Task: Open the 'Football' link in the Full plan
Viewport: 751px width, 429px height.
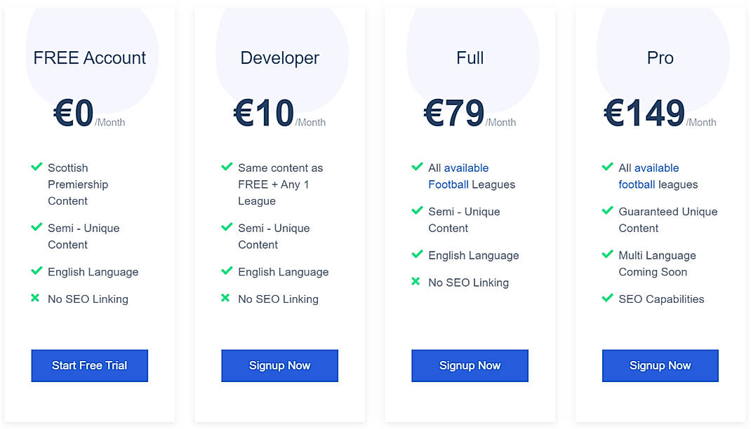Action: click(448, 184)
